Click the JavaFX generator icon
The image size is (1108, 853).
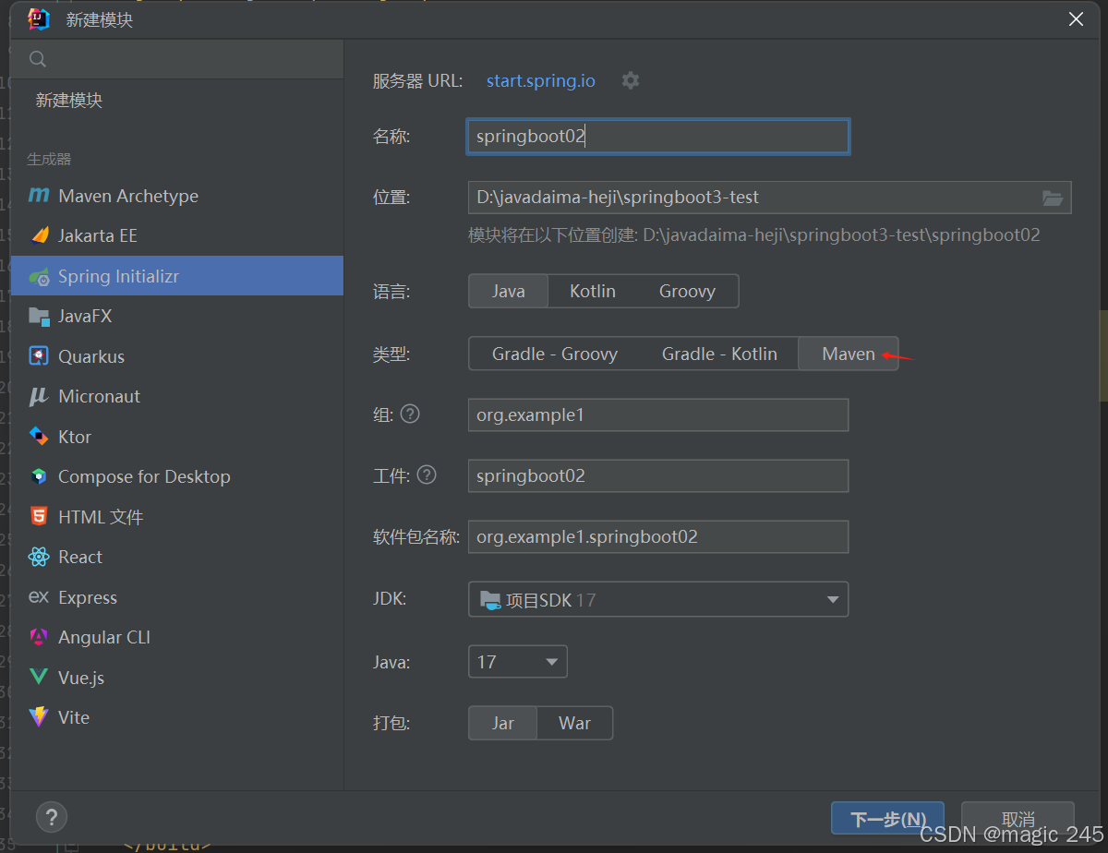coord(39,316)
